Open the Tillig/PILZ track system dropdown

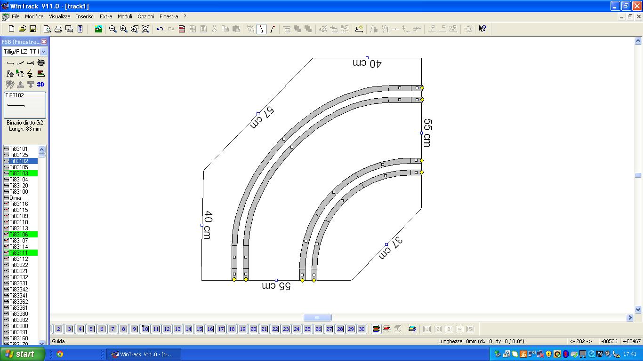(43, 52)
